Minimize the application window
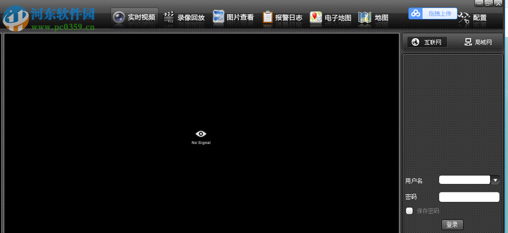The width and height of the screenshot is (508, 233). click(479, 3)
